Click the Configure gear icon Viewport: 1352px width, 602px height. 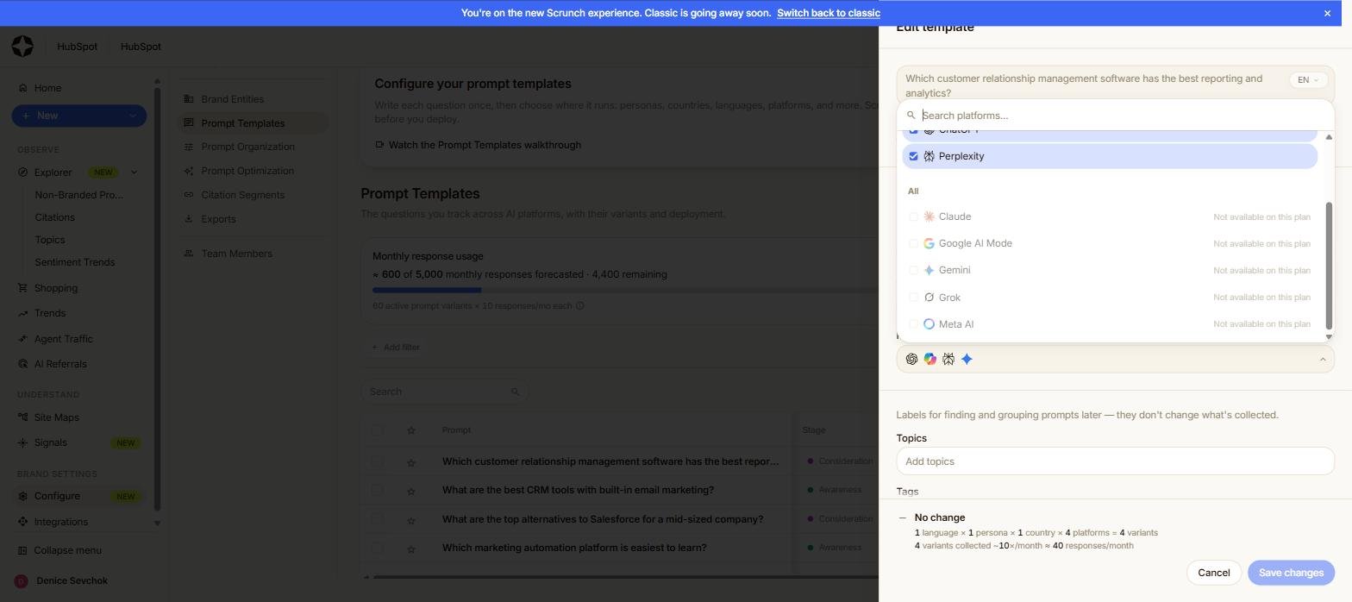coord(22,496)
